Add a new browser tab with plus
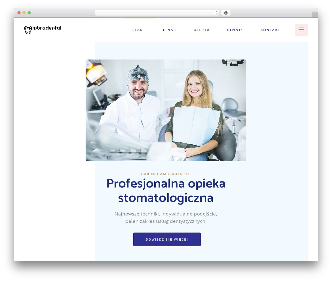 [x=315, y=15]
